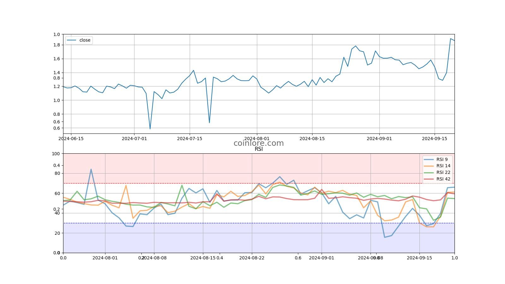Click the 'RSI 22' legend label

[x=443, y=172]
